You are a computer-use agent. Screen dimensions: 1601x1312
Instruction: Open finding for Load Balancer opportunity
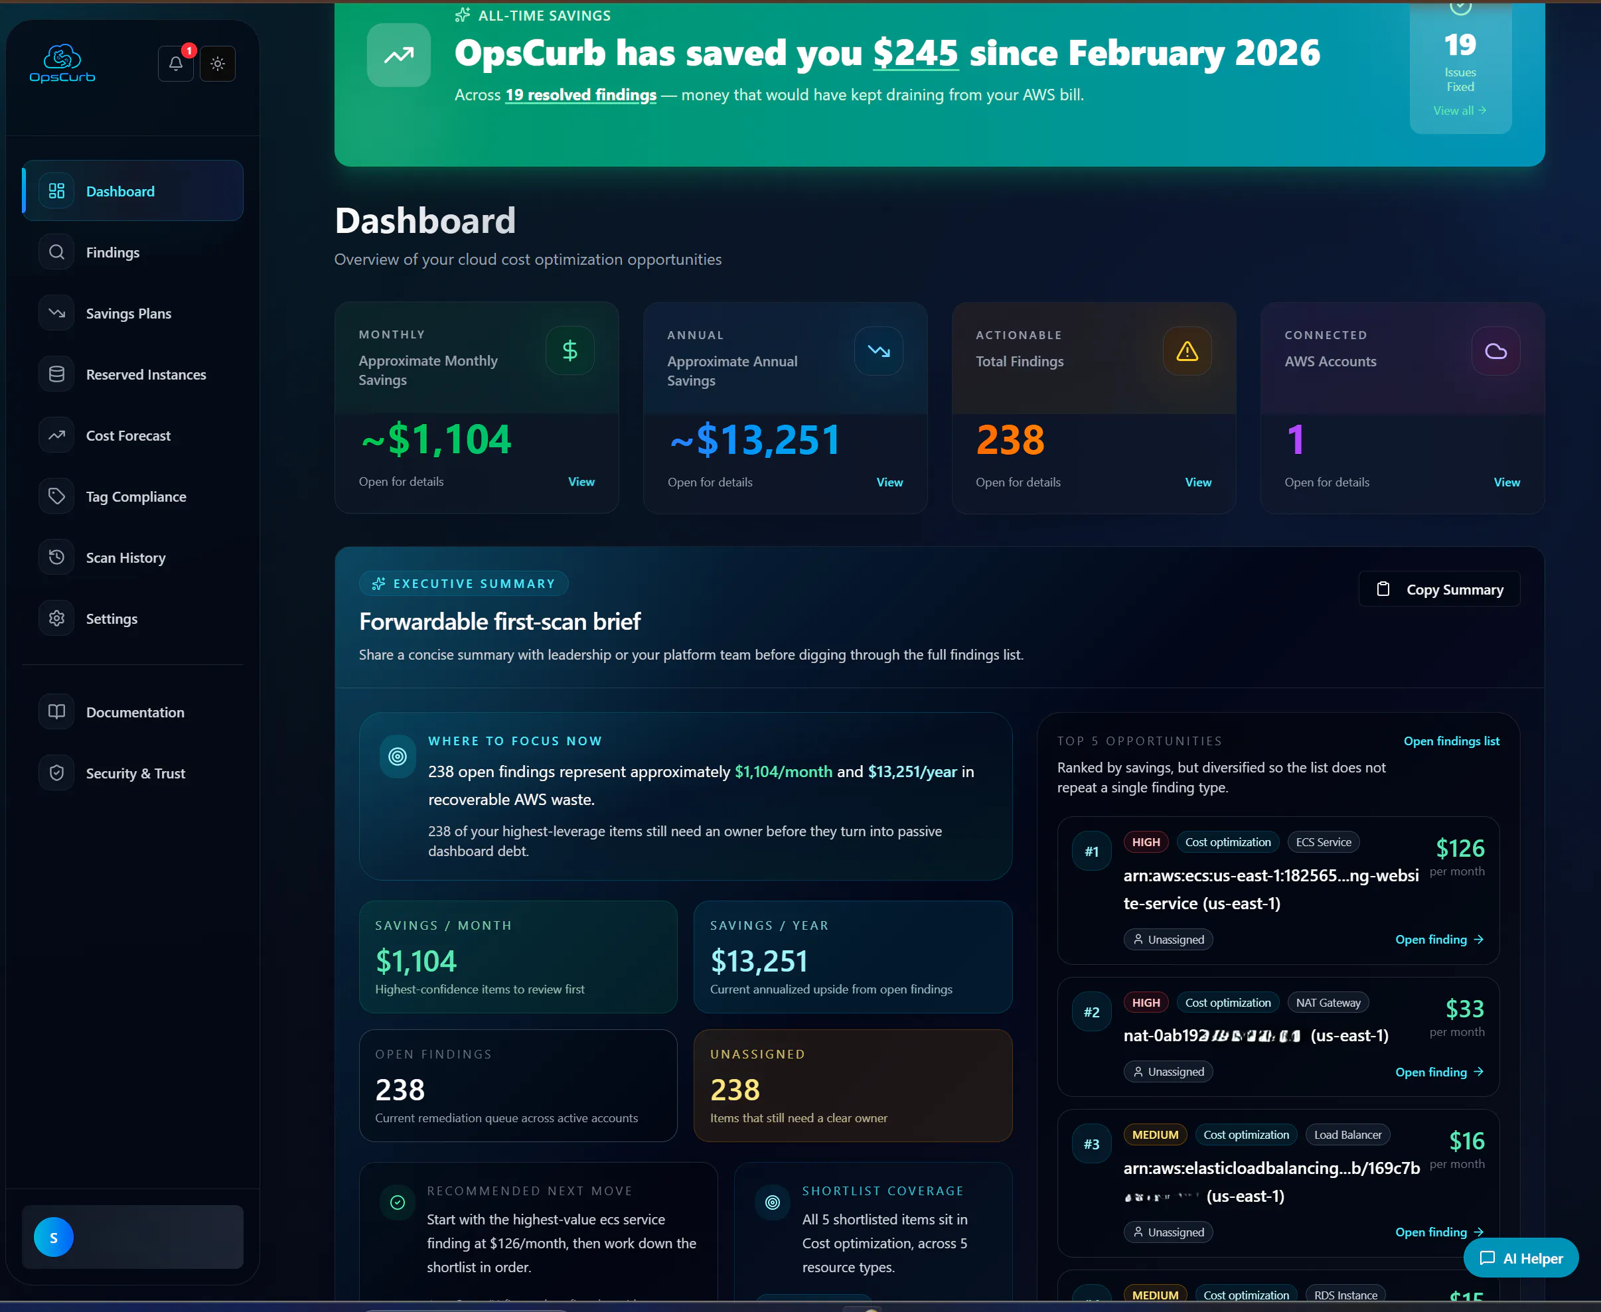pos(1439,1232)
